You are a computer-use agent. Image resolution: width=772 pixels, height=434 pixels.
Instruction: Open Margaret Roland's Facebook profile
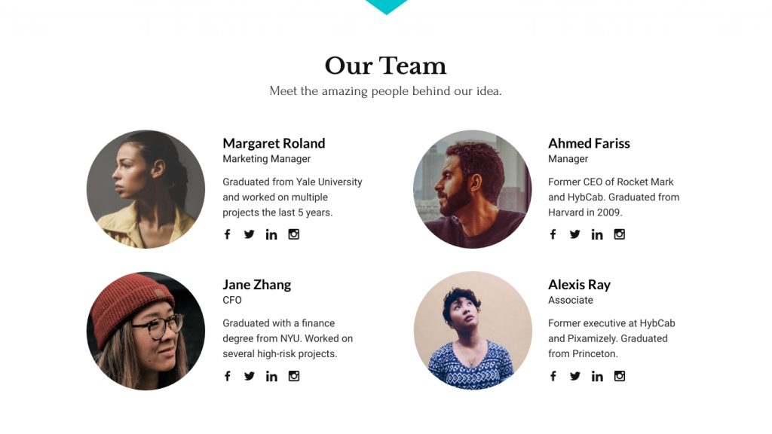pyautogui.click(x=227, y=234)
